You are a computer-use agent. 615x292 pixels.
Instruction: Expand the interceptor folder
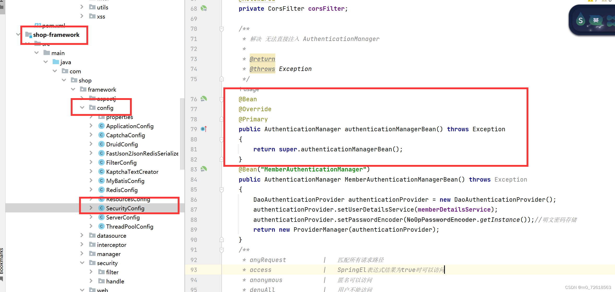(x=82, y=245)
